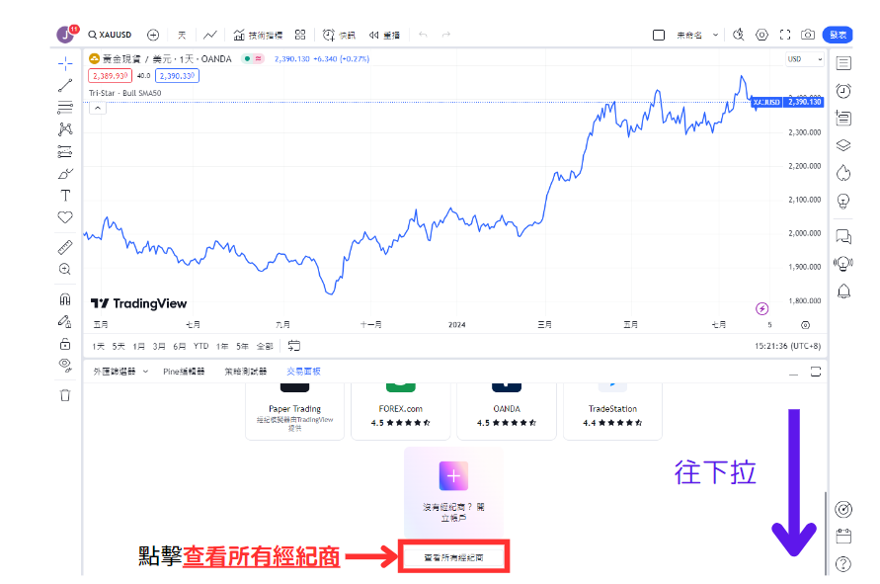Click the 查看所有經紀商 button
Image resolution: width=880 pixels, height=584 pixels.
click(453, 557)
